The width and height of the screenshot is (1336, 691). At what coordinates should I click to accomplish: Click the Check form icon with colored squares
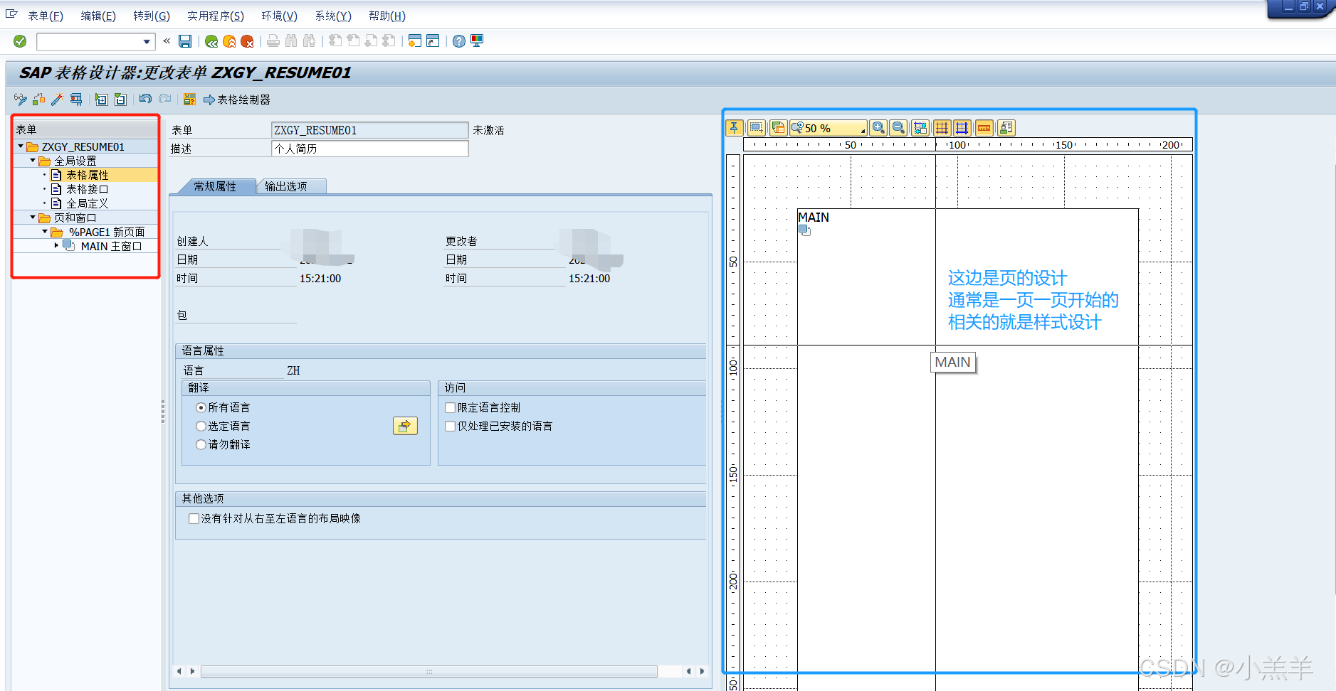[39, 100]
